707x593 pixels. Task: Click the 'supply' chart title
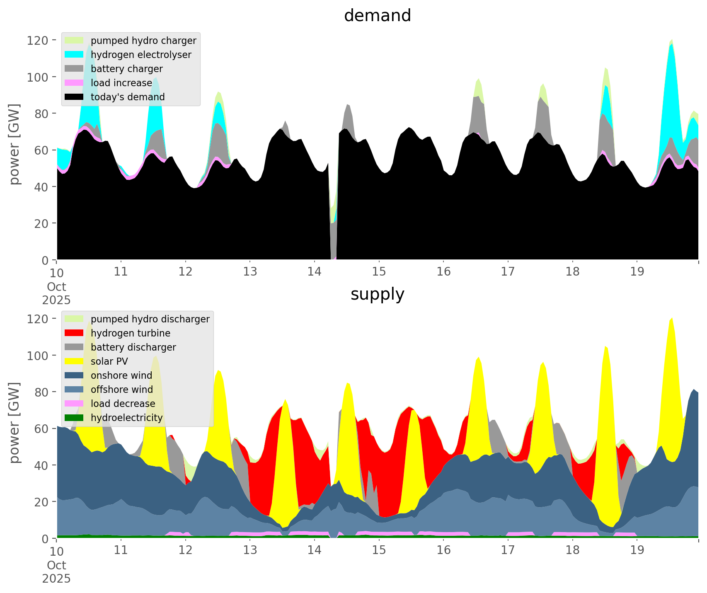tap(377, 294)
